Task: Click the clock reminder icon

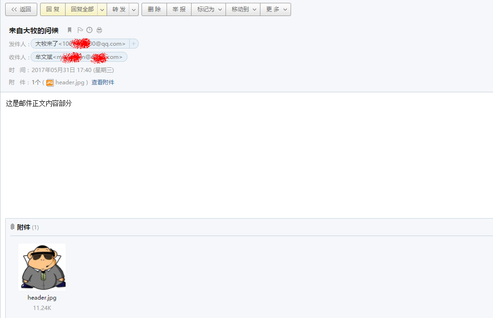Action: click(90, 30)
